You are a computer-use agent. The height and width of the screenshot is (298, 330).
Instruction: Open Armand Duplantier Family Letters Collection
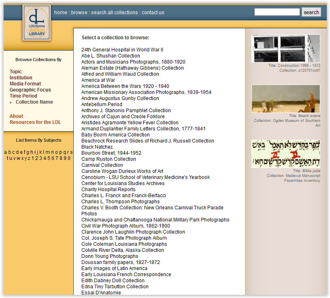[143, 129]
